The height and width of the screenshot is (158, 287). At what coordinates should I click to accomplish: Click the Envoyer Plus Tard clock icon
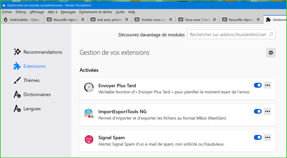coord(89,87)
